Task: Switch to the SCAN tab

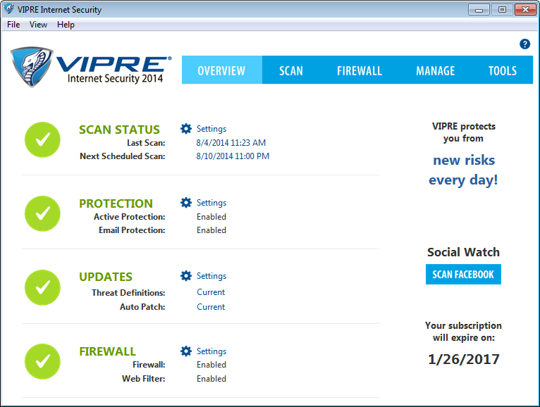Action: click(x=290, y=70)
